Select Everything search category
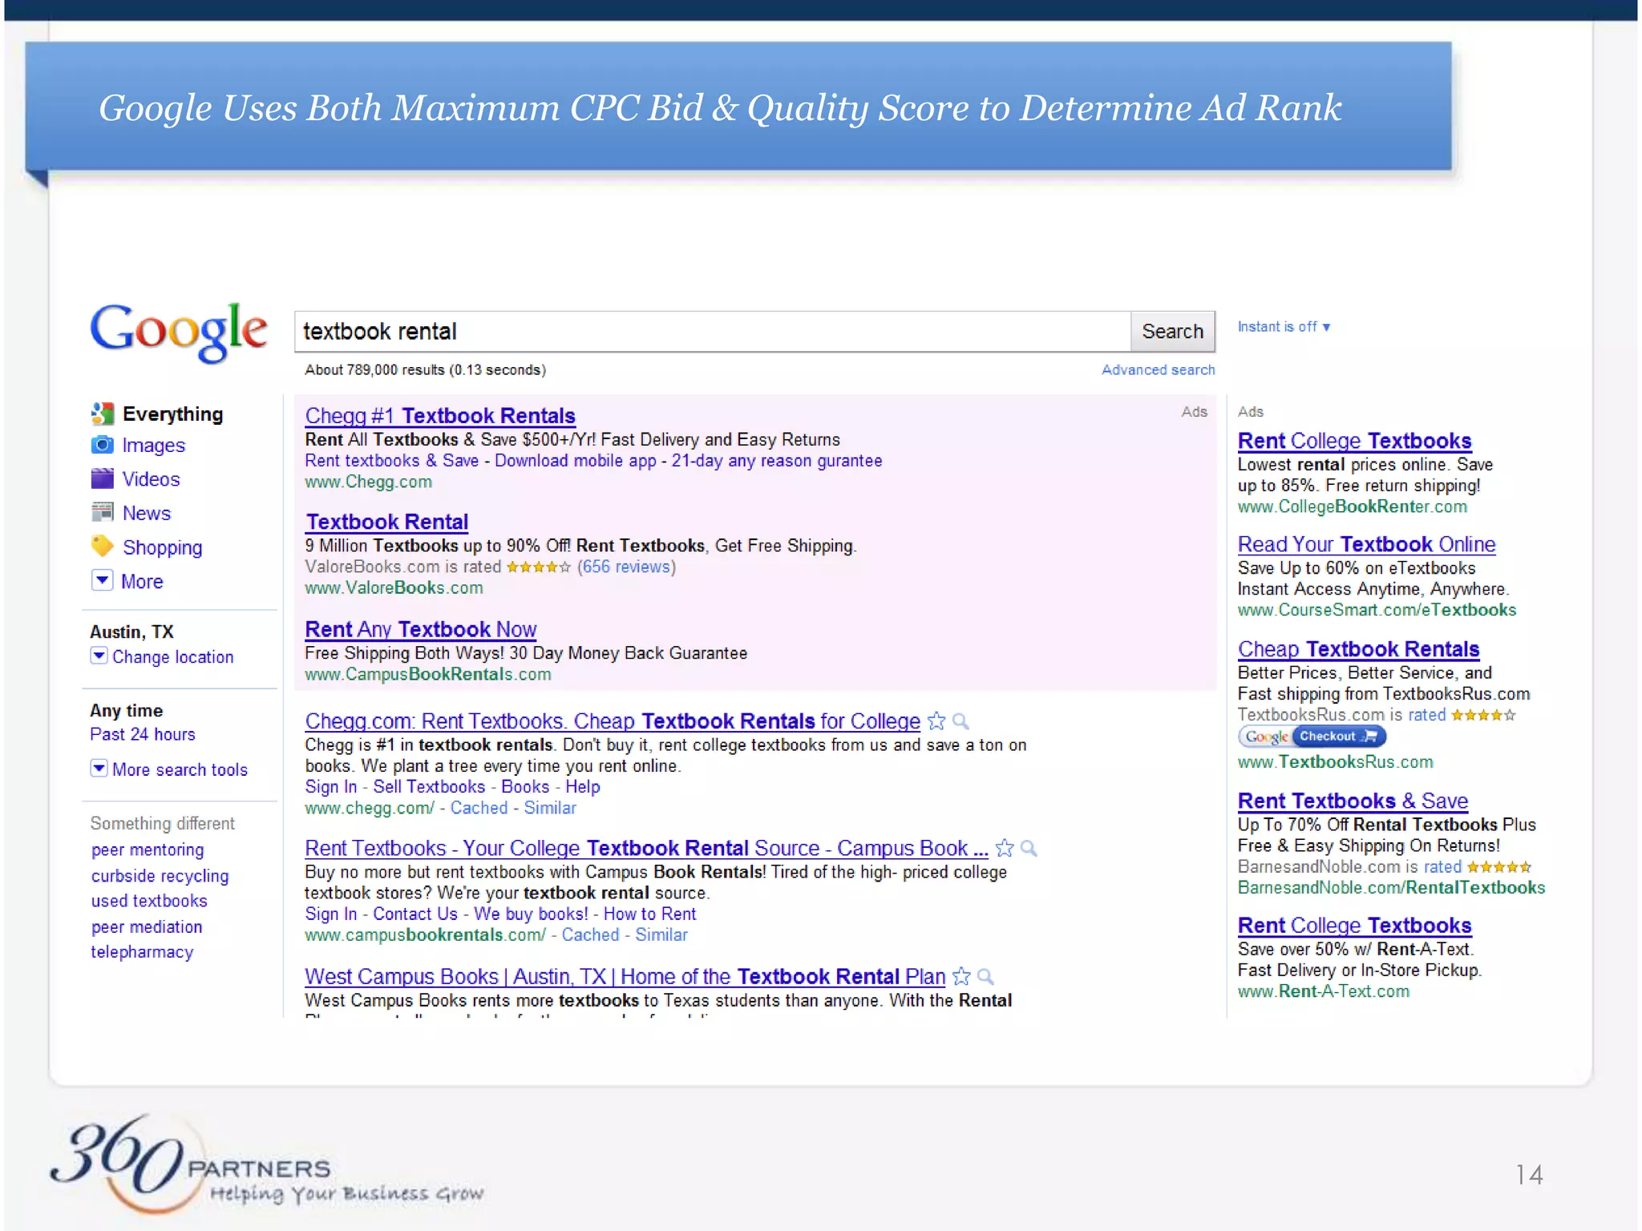Image resolution: width=1642 pixels, height=1231 pixels. (x=172, y=414)
